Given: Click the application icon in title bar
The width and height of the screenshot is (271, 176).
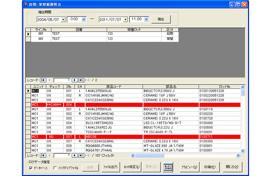Looking at the screenshot, I should coord(26,4).
